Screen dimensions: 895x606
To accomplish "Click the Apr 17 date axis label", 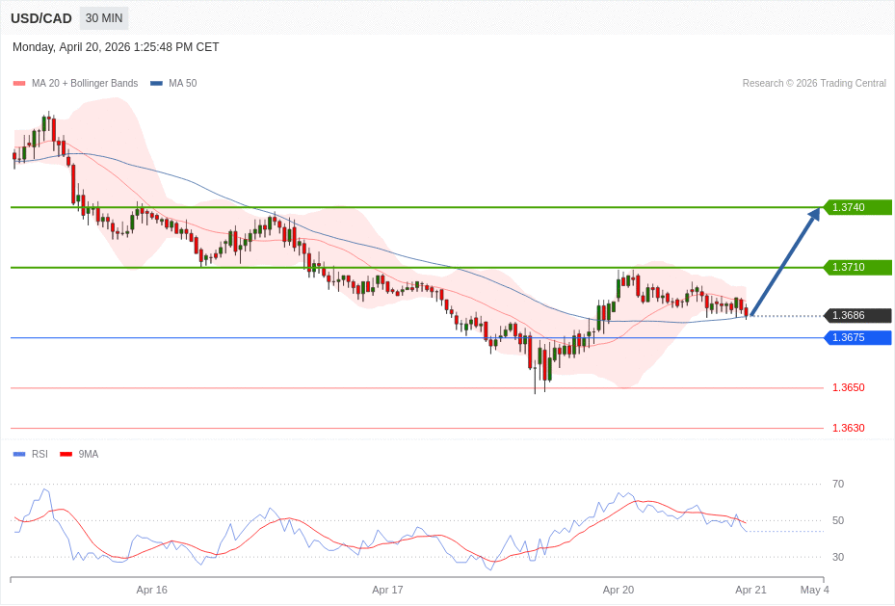I will (387, 590).
